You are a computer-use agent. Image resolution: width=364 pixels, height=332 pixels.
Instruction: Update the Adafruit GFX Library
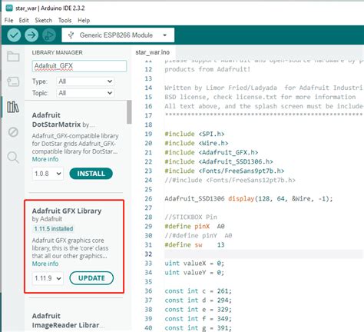click(91, 278)
